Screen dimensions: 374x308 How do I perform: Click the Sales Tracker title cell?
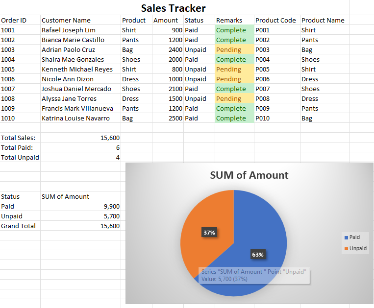tap(174, 8)
